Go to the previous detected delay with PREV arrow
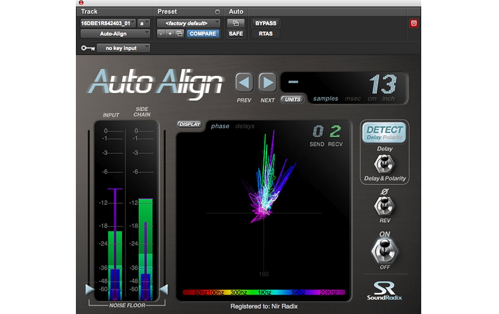Image resolution: width=499 pixels, height=314 pixels. tap(244, 83)
